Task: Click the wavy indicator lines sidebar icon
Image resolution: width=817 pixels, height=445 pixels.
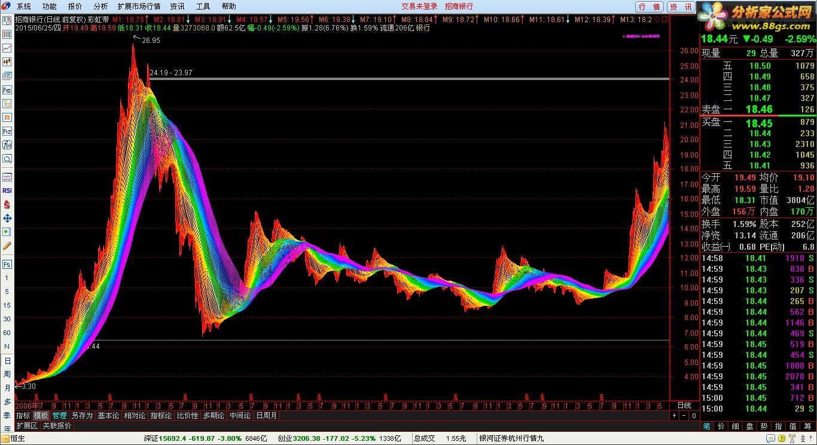Action: point(7,177)
